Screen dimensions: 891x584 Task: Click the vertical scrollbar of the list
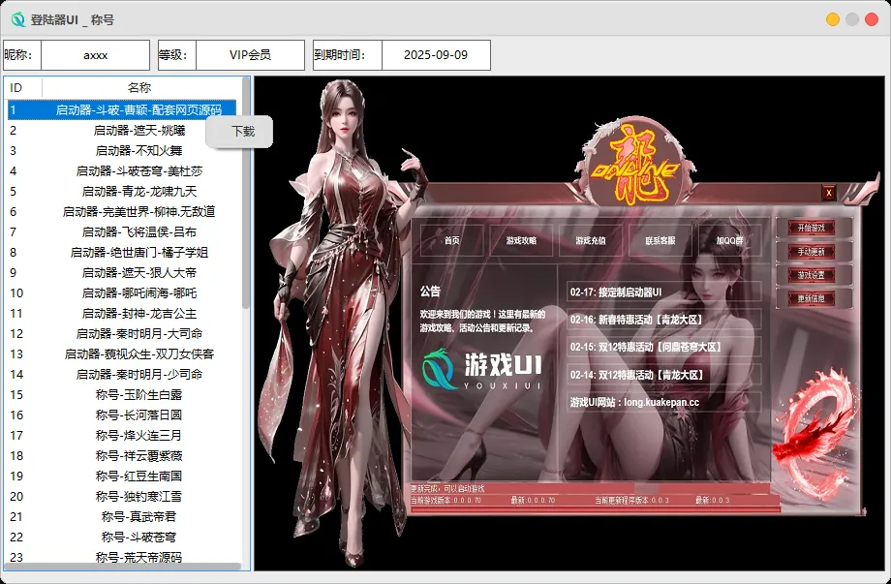click(245, 193)
